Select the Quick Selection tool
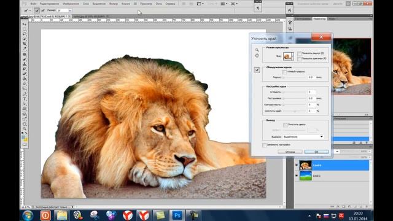Image resolution: width=393 pixels, height=221 pixels. (25, 39)
